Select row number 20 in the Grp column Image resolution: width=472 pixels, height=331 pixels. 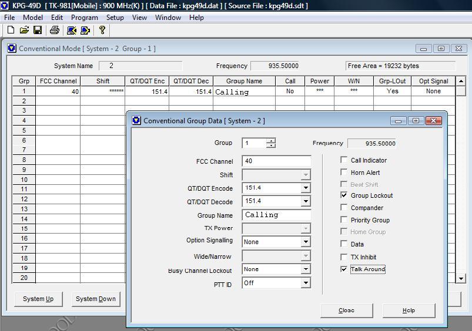[24, 278]
